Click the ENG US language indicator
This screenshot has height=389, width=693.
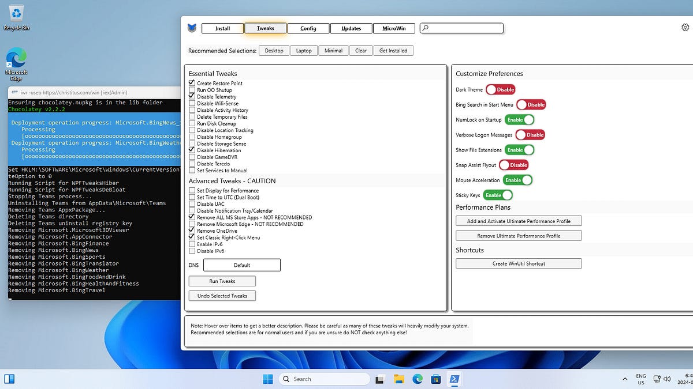pos(641,379)
